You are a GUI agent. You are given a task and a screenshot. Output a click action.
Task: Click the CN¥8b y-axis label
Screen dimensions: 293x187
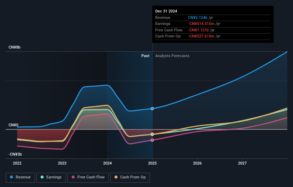click(14, 47)
